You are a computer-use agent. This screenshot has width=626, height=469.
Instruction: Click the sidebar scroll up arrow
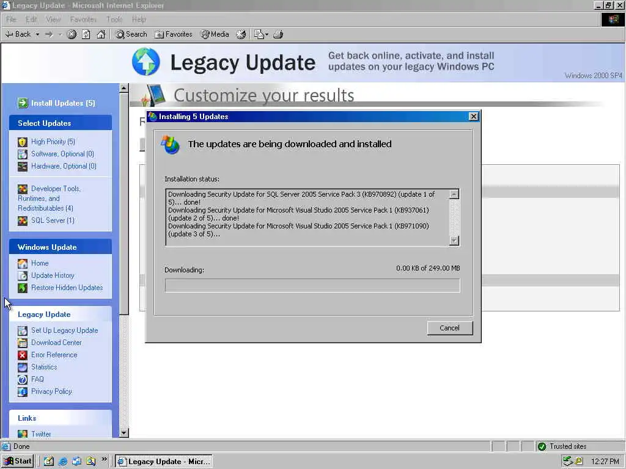[x=123, y=88]
